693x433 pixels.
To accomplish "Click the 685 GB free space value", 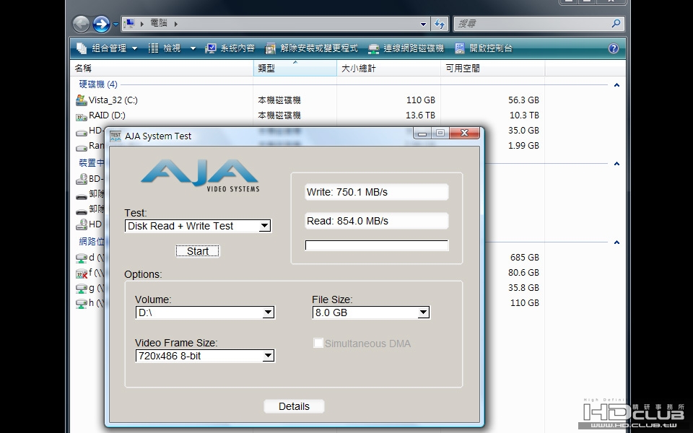I will coord(525,257).
